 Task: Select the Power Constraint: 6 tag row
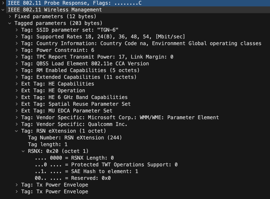click(58, 50)
